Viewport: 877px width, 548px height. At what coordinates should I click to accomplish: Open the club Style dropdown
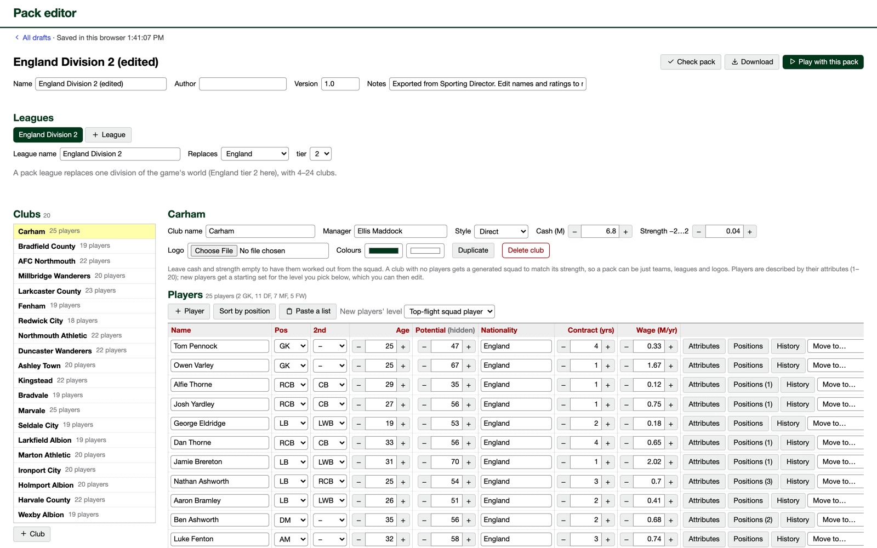click(501, 231)
